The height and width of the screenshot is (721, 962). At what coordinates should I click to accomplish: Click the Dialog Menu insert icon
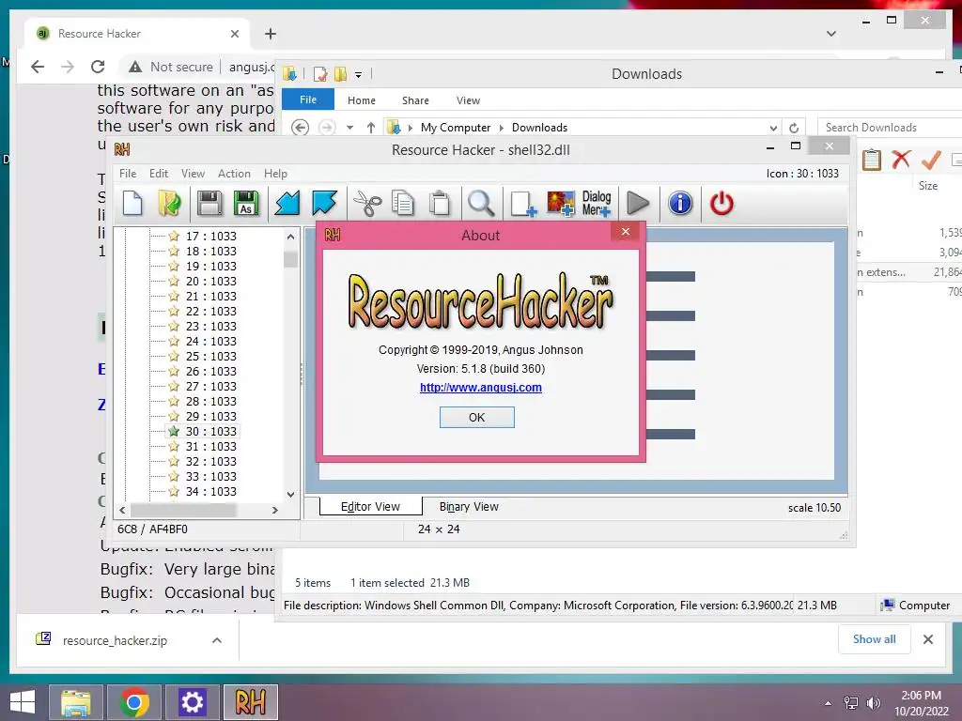[597, 204]
